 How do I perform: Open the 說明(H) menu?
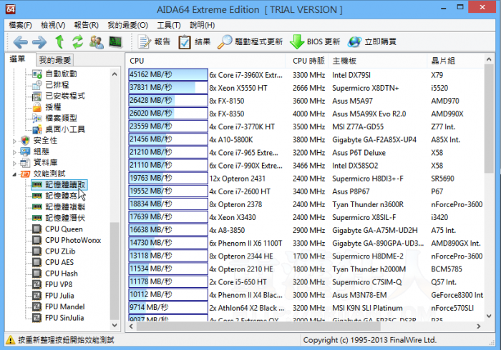(x=203, y=25)
